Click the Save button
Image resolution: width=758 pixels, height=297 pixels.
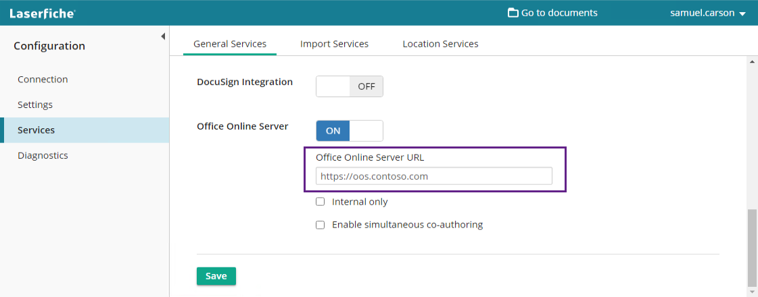point(216,276)
